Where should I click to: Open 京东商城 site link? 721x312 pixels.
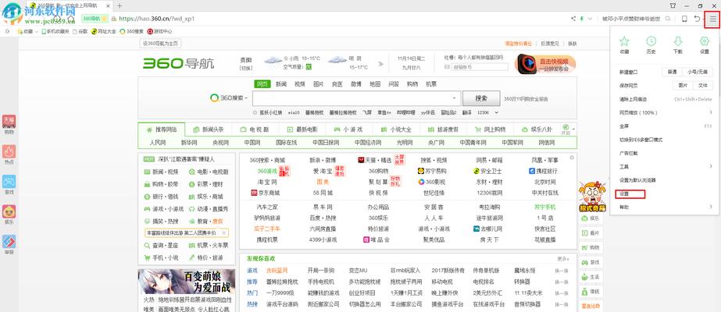pyautogui.click(x=265, y=193)
